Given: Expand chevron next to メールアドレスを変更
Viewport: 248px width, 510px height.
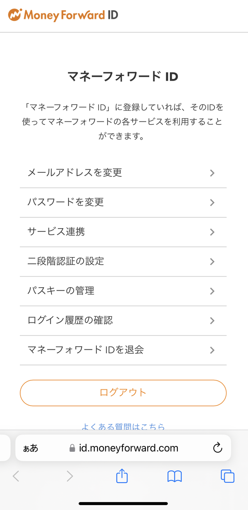Looking at the screenshot, I should [x=212, y=173].
